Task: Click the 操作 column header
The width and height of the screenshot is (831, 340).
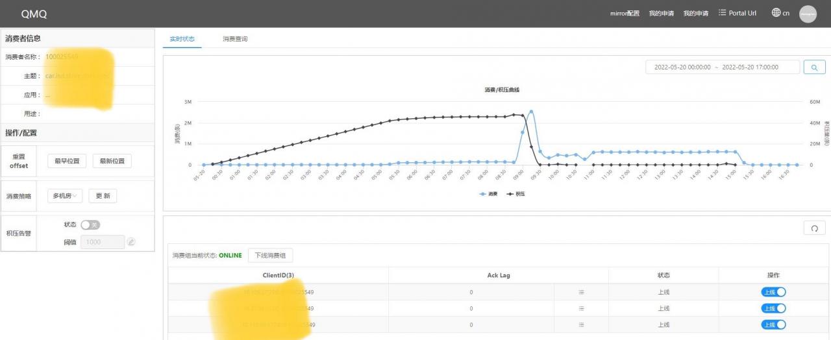Action: tap(773, 275)
